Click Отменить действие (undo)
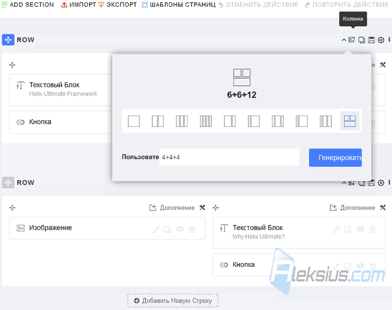The height and width of the screenshot is (310, 392). tap(259, 4)
